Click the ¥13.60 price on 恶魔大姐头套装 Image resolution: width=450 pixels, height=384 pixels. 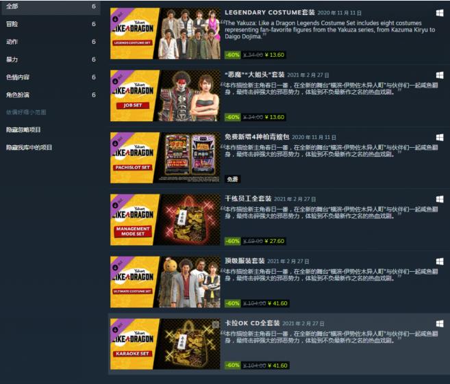[x=275, y=117]
